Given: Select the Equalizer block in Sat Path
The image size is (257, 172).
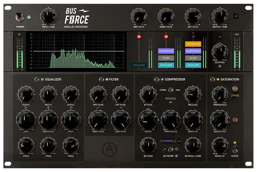Looking at the screenshot, I should point(193,65).
